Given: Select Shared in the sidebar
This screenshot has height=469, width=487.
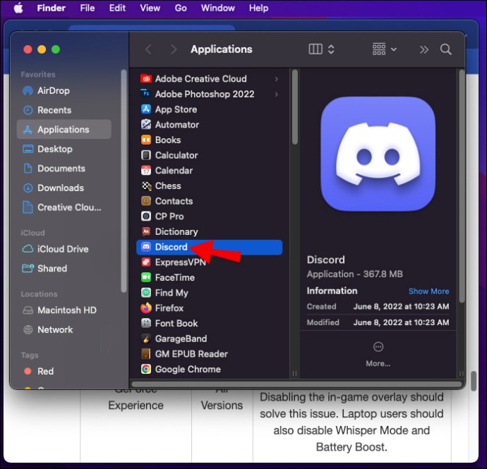Looking at the screenshot, I should [x=64, y=269].
